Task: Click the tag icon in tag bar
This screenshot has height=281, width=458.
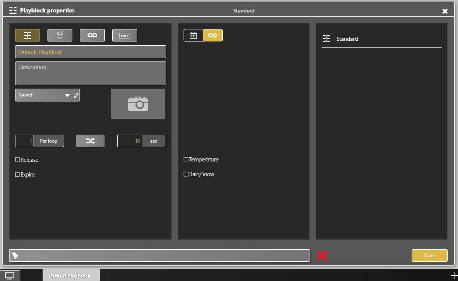Action: [15, 255]
